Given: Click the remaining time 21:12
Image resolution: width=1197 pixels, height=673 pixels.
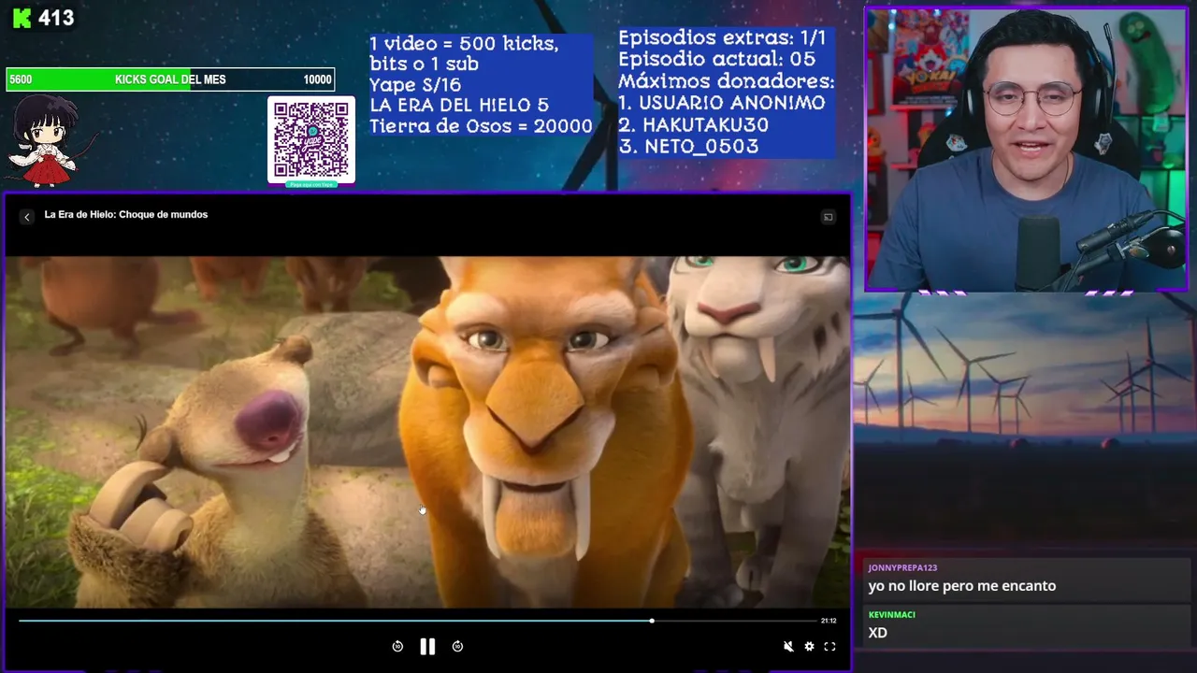Looking at the screenshot, I should [829, 621].
